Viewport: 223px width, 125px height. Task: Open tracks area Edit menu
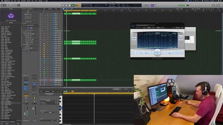44,9
